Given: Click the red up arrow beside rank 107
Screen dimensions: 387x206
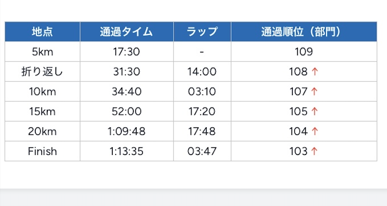Looking at the screenshot, I should (314, 92).
